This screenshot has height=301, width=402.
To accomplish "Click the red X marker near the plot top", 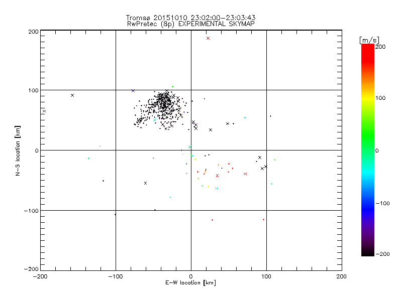I will coord(208,38).
